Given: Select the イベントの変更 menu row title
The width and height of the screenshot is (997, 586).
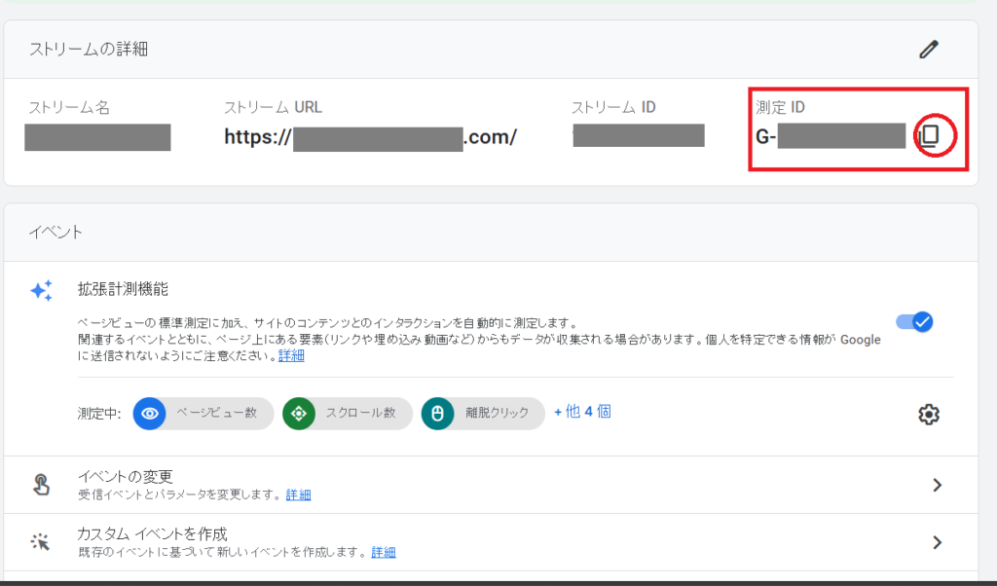Looking at the screenshot, I should click(125, 477).
